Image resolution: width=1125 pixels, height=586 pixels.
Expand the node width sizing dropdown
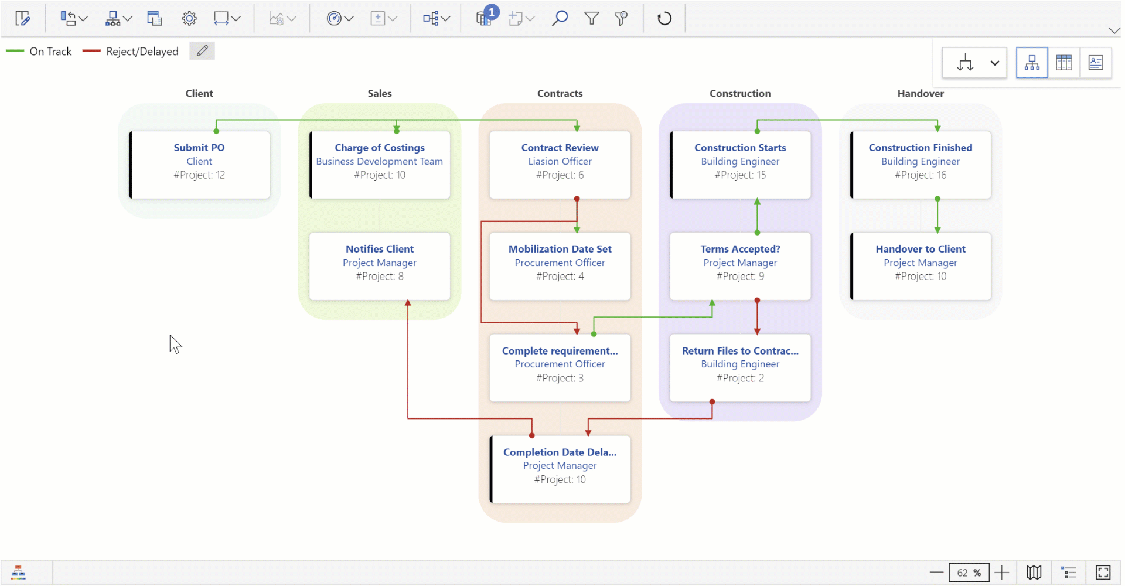point(227,18)
